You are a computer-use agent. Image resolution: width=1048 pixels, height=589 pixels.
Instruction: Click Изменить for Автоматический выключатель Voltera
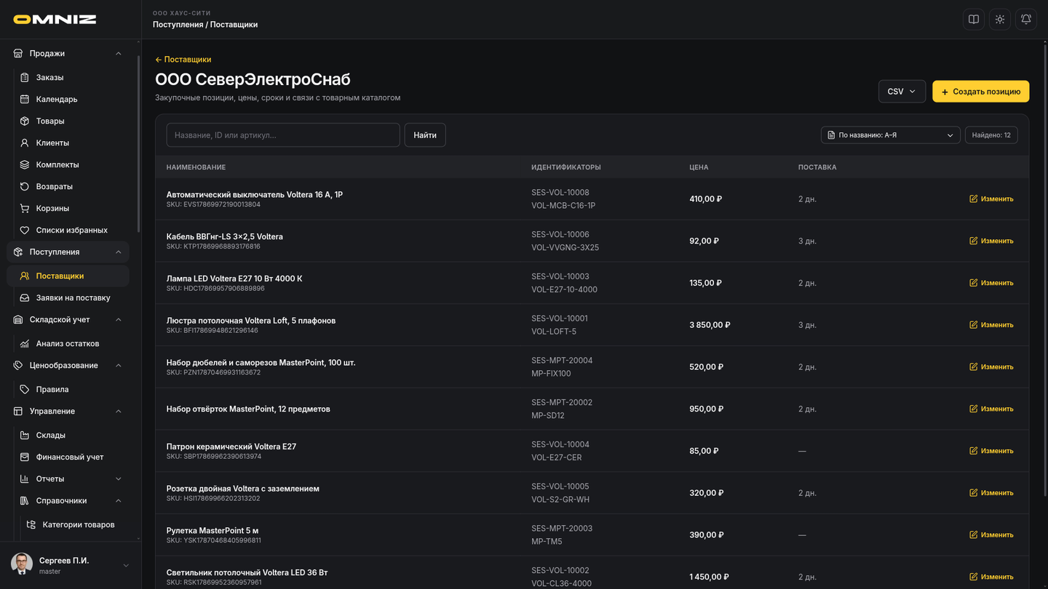tap(991, 199)
